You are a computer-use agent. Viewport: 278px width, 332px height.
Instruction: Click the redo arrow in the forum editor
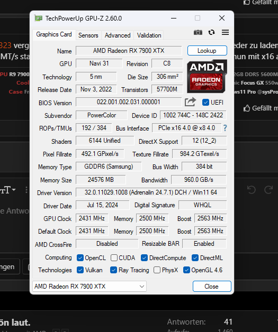[x=268, y=189]
